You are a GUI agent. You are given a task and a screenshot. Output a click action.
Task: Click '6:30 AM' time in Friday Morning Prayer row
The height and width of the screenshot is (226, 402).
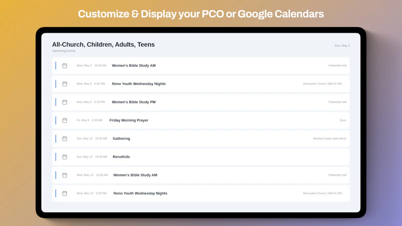97,120
